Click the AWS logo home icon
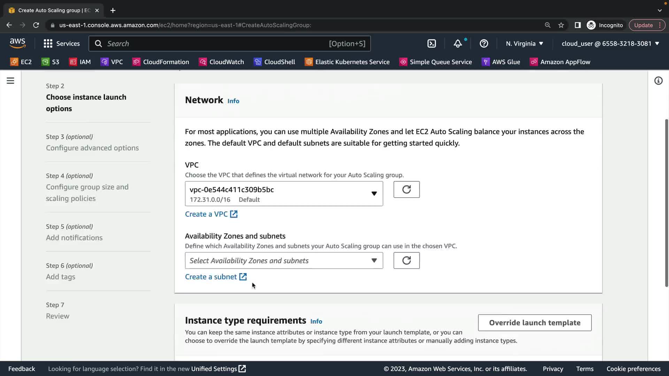669x376 pixels. pos(17,43)
